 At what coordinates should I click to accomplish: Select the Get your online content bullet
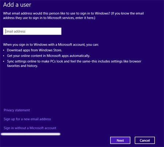click(48, 56)
